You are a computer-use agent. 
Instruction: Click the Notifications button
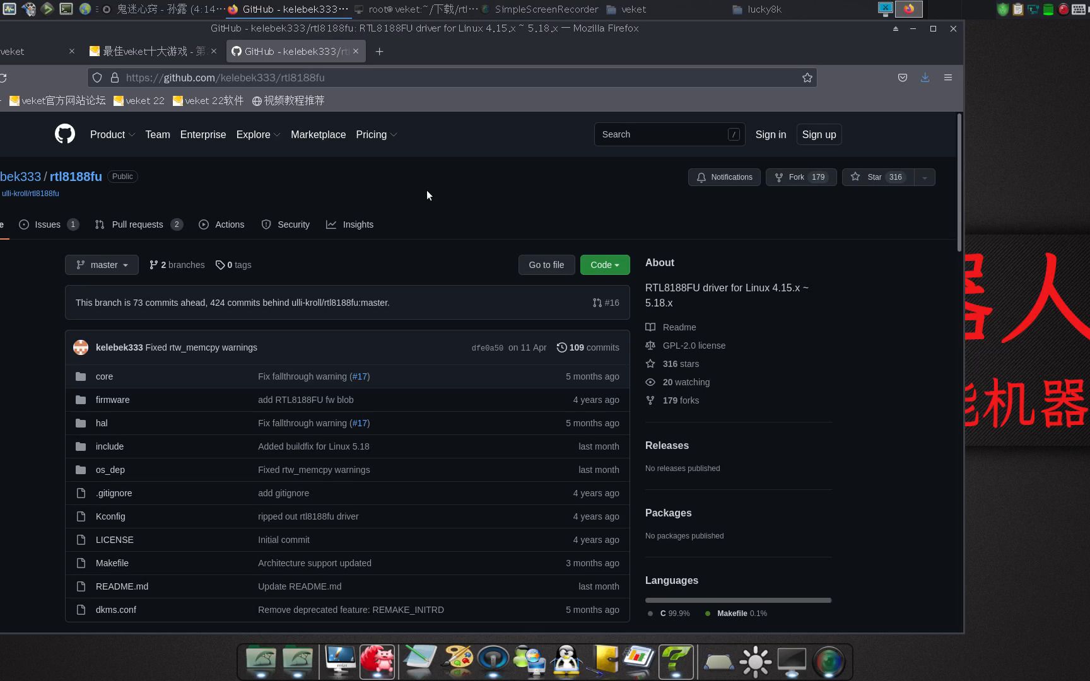coord(724,177)
